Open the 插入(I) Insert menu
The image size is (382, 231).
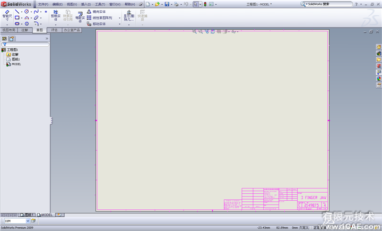pos(86,4)
